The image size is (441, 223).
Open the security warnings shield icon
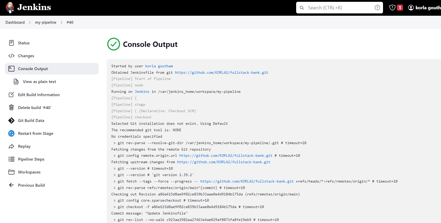click(392, 8)
